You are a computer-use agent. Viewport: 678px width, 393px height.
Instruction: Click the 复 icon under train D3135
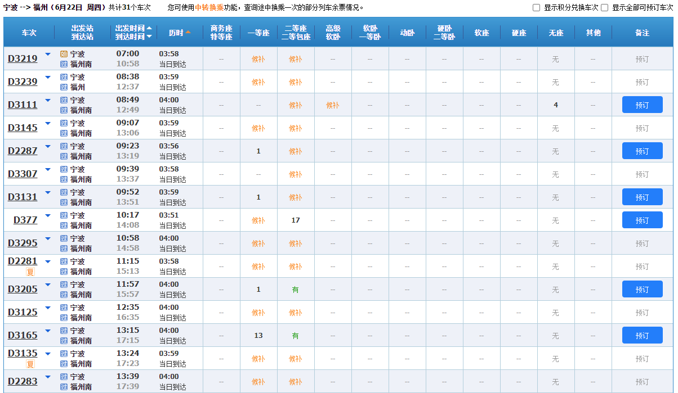(x=30, y=364)
